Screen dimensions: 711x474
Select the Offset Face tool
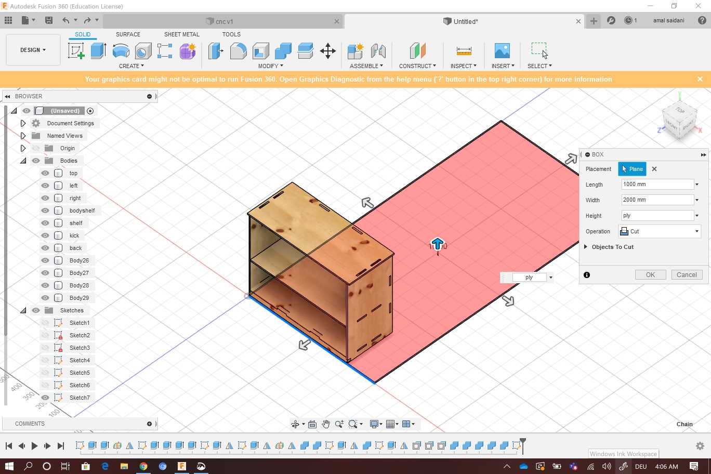point(305,51)
